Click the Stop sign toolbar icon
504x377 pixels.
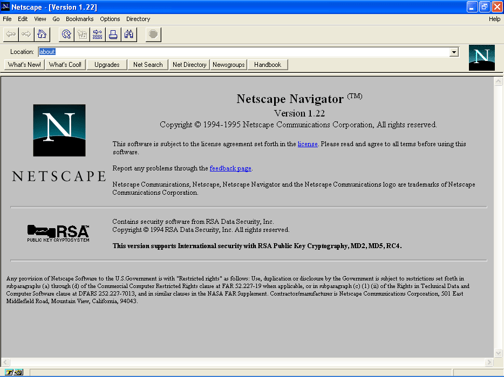(153, 34)
